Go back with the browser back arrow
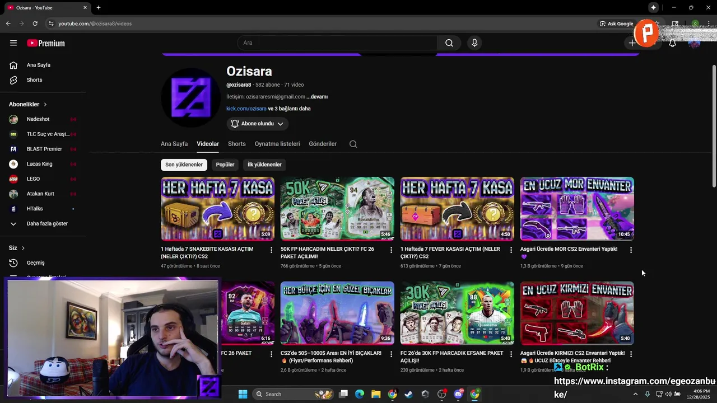 (x=8, y=24)
